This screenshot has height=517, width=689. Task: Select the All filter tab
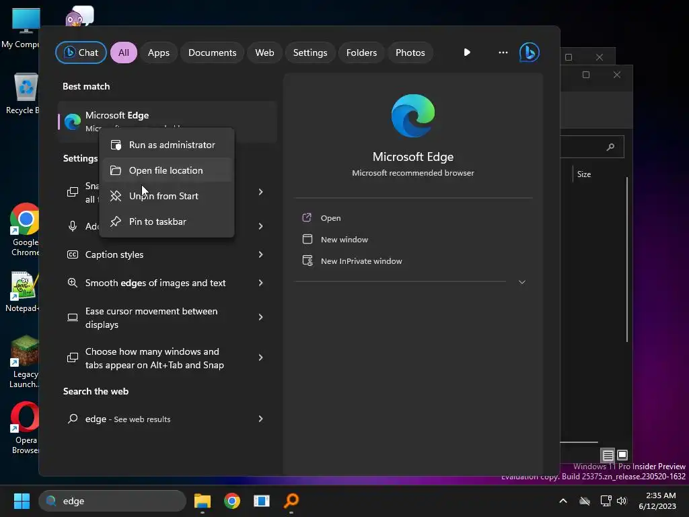124,53
